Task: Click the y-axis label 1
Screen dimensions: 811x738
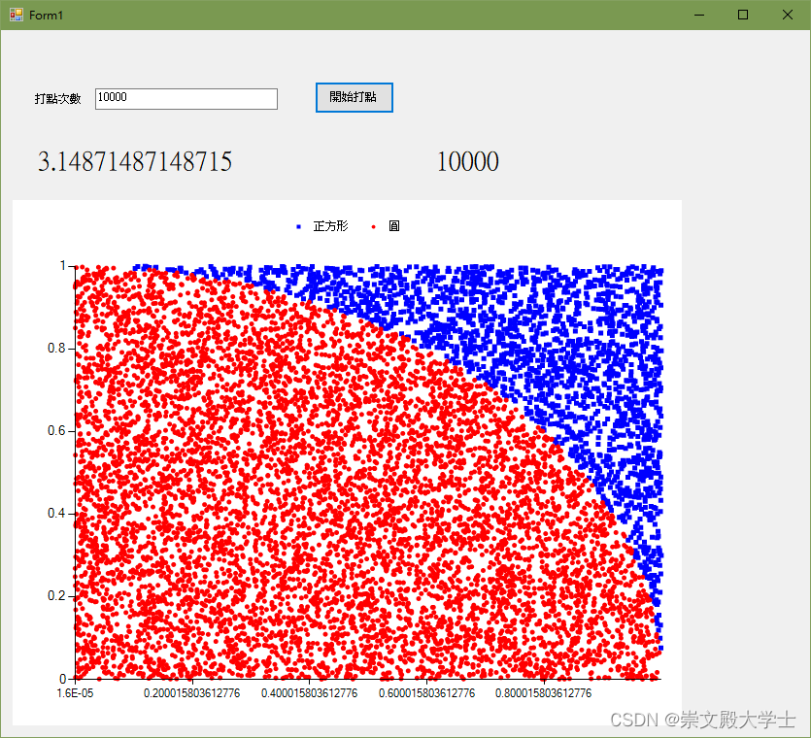Action: (x=63, y=266)
